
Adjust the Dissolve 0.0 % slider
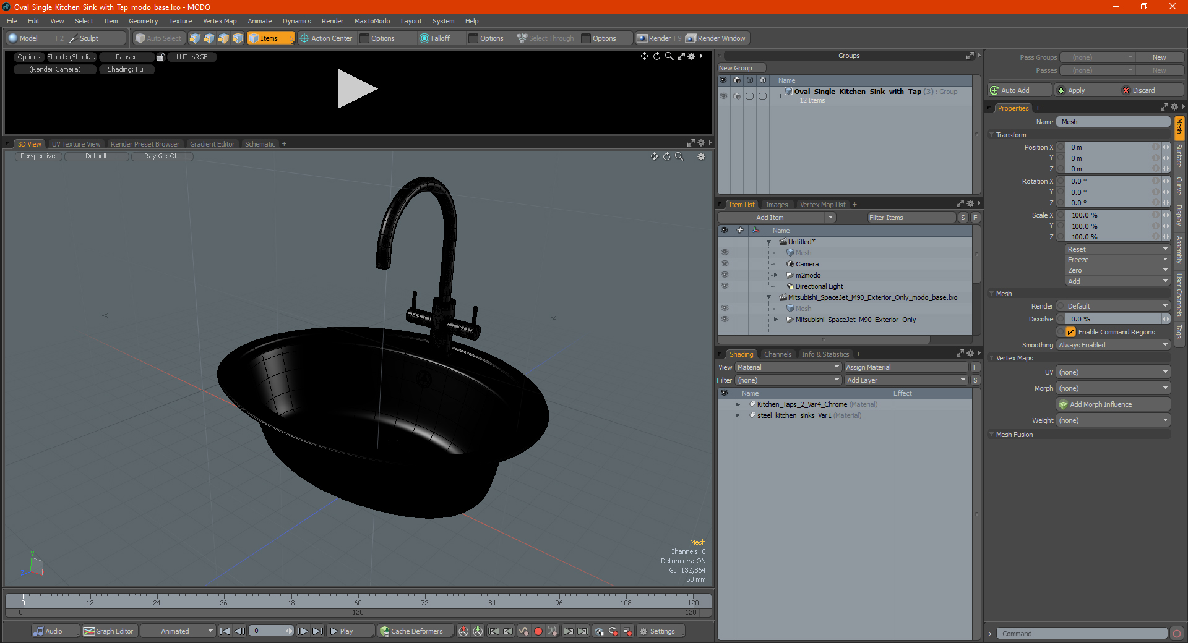point(1114,319)
